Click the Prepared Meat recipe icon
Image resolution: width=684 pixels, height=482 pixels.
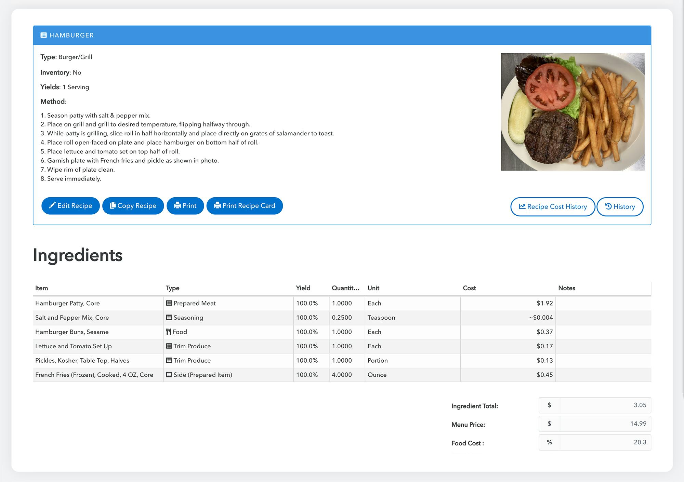[x=169, y=303]
